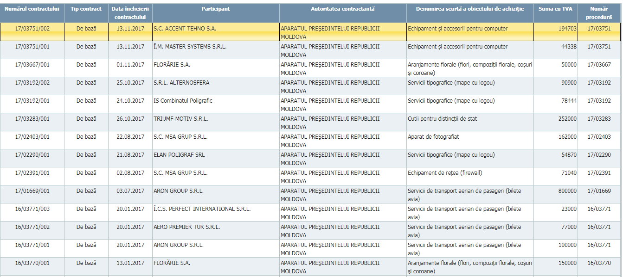Viewport: 623px width, 277px height.
Task: Select contract number 17/01669/001
Action: pyautogui.click(x=32, y=191)
